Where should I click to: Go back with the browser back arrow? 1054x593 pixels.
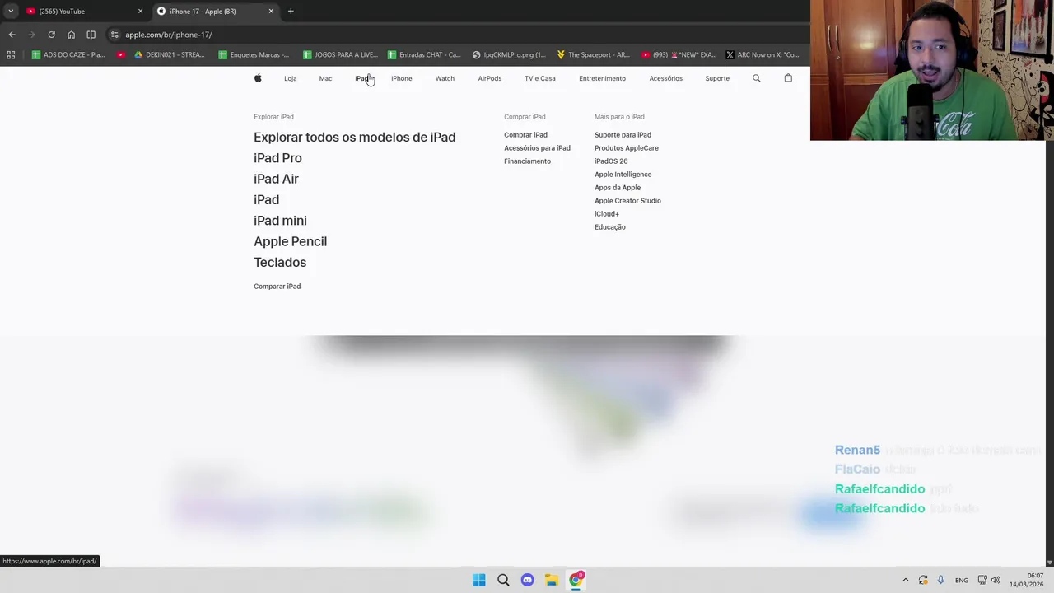[12, 35]
